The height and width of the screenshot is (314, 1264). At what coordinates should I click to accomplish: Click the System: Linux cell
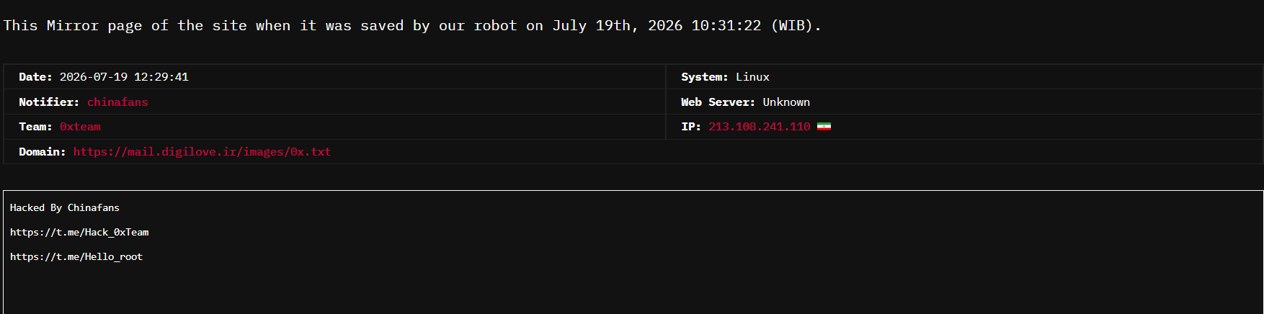tap(964, 77)
